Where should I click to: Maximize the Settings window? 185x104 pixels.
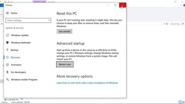click(x=115, y=5)
